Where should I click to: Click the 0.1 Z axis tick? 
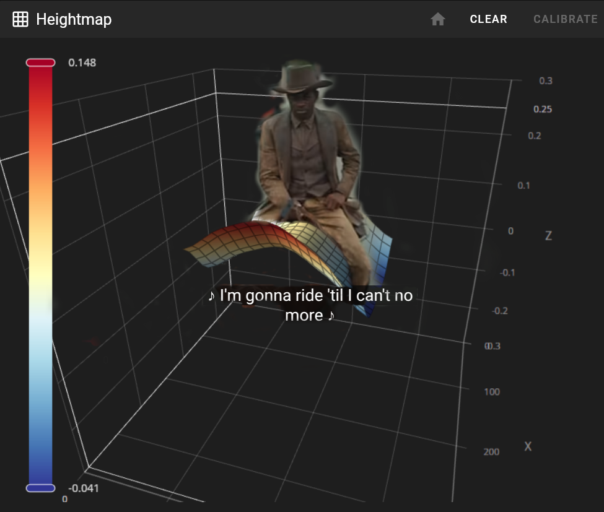click(524, 186)
